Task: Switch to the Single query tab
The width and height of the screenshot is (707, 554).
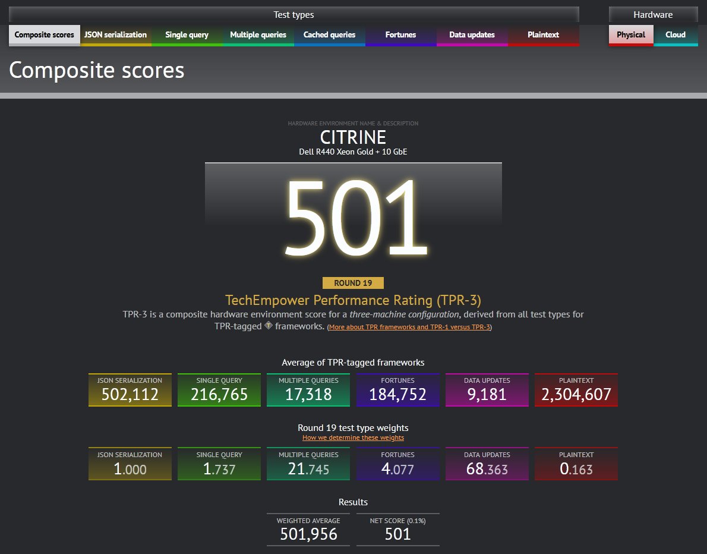Action: [187, 35]
